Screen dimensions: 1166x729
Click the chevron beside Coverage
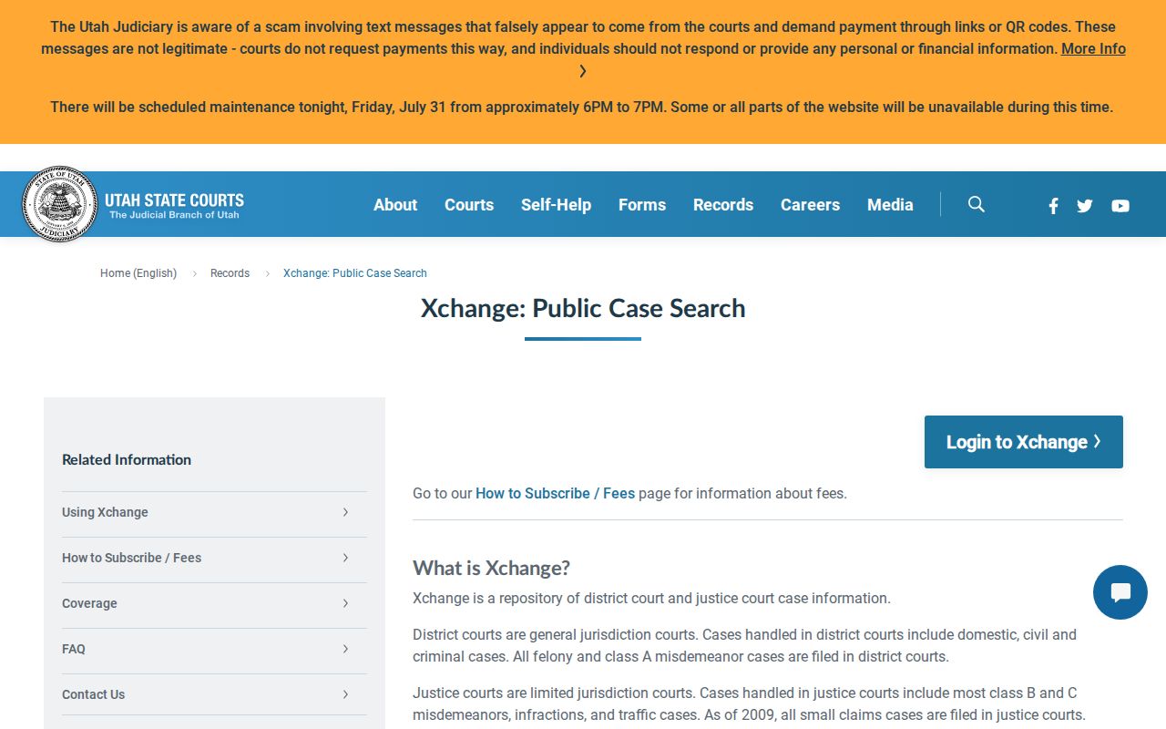click(x=345, y=603)
